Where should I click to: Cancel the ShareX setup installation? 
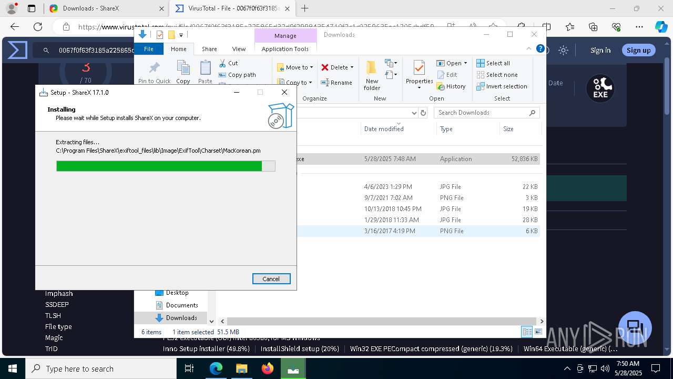click(x=271, y=279)
